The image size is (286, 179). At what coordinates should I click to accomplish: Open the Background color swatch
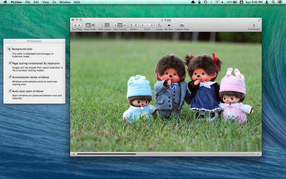9,49
